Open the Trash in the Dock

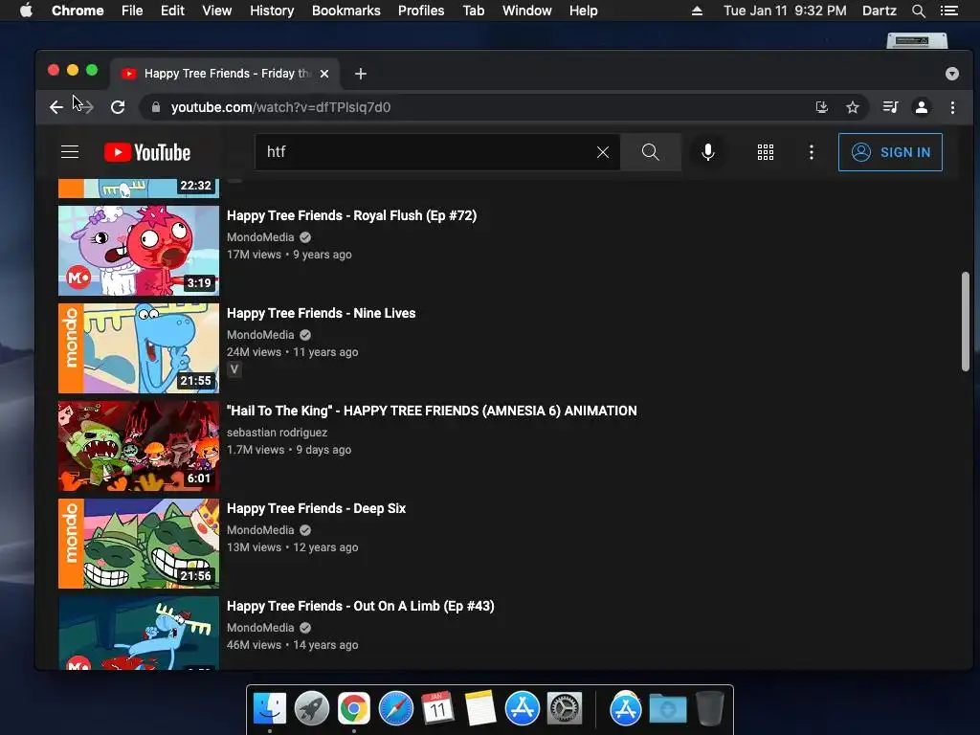[x=709, y=708]
